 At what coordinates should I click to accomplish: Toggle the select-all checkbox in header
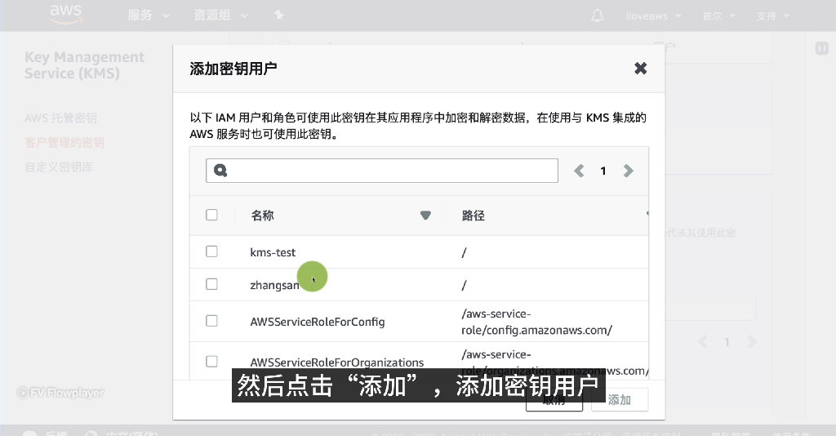pyautogui.click(x=211, y=215)
